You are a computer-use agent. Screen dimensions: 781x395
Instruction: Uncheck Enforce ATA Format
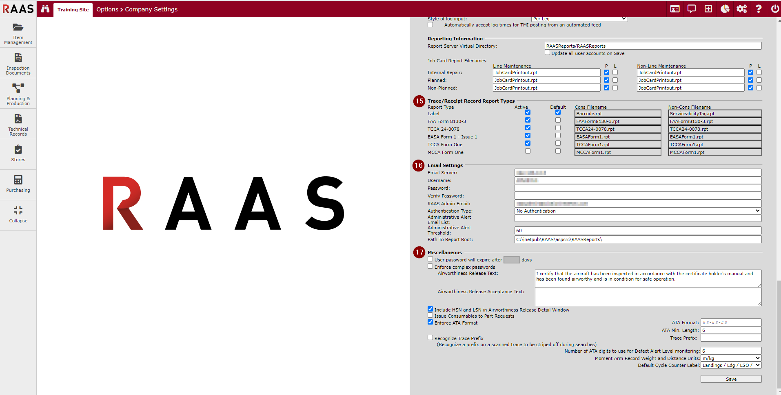(x=430, y=322)
